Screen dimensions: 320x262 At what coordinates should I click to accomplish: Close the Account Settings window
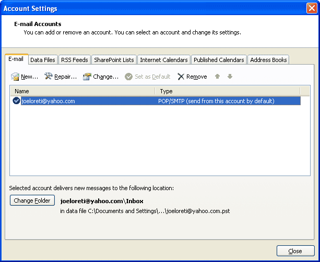tap(295, 251)
